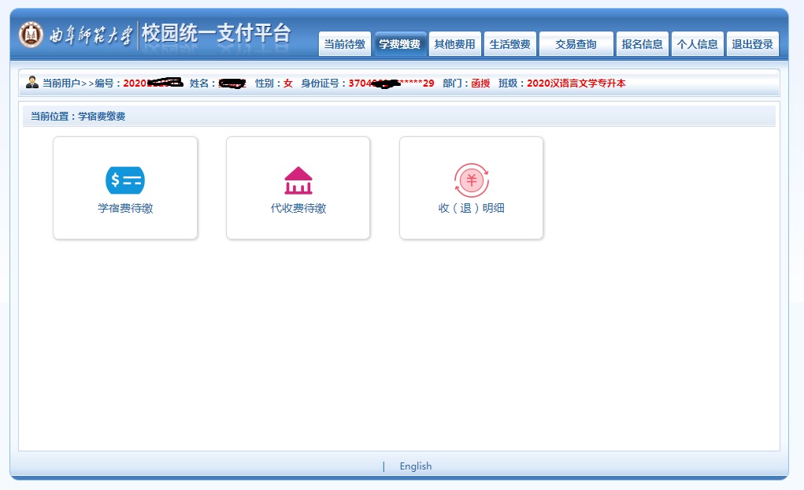Click the university emblem logo
804x490 pixels.
31,35
